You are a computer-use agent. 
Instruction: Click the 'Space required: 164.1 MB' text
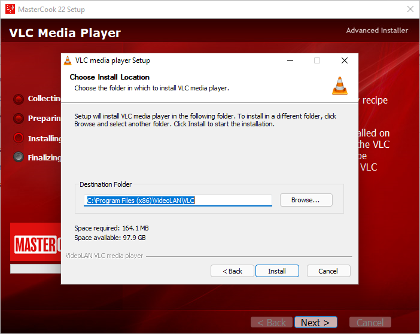[111, 228]
